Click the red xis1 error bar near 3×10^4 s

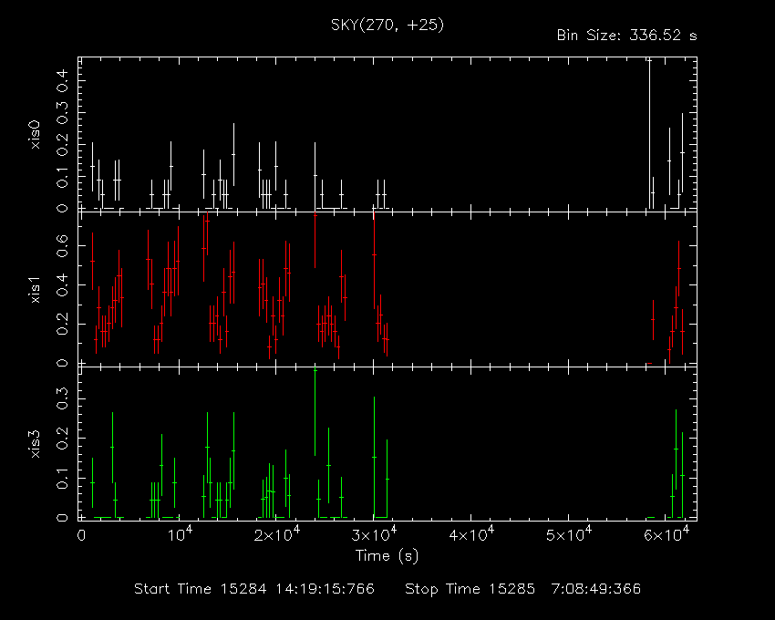[x=374, y=260]
